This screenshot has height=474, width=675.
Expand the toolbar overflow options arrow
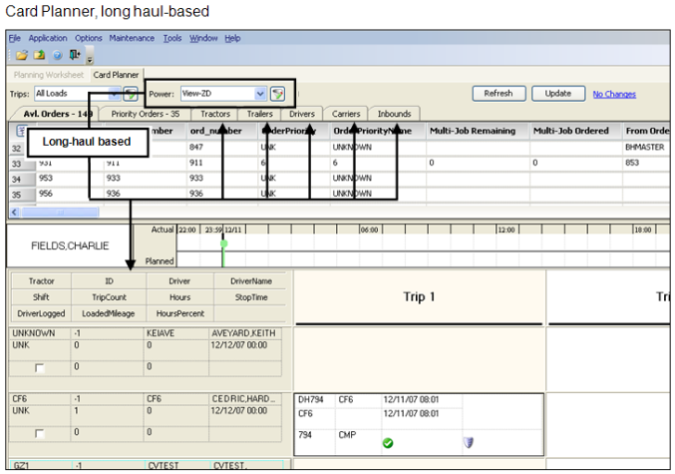90,60
